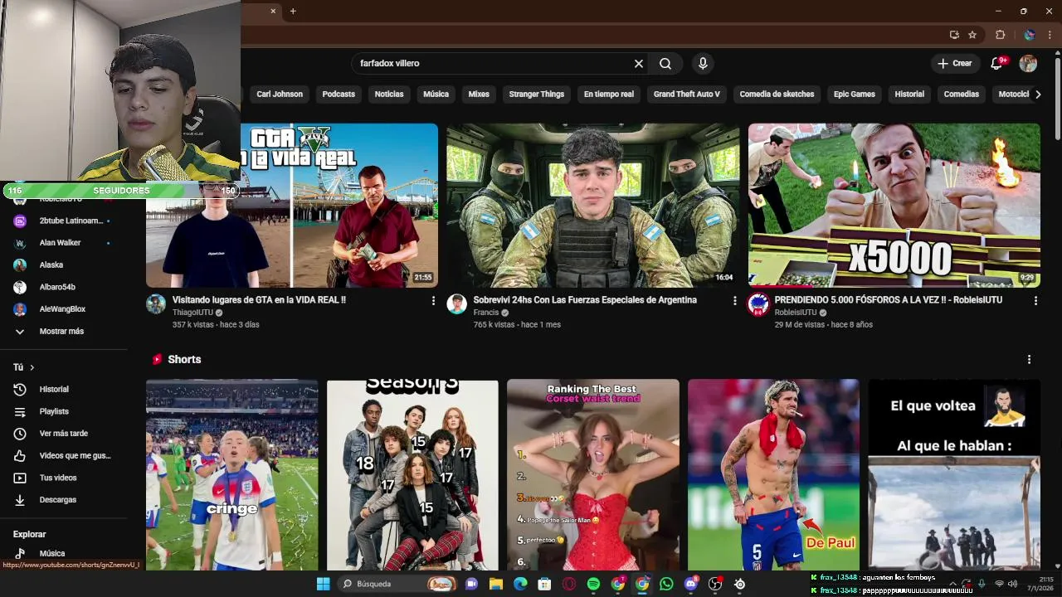Screen dimensions: 1062x597
Task: Open the notifications bell
Action: 996,63
